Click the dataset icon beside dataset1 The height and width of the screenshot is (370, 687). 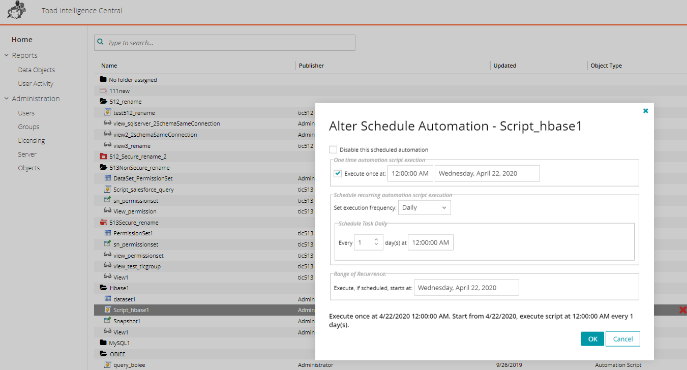click(x=107, y=299)
